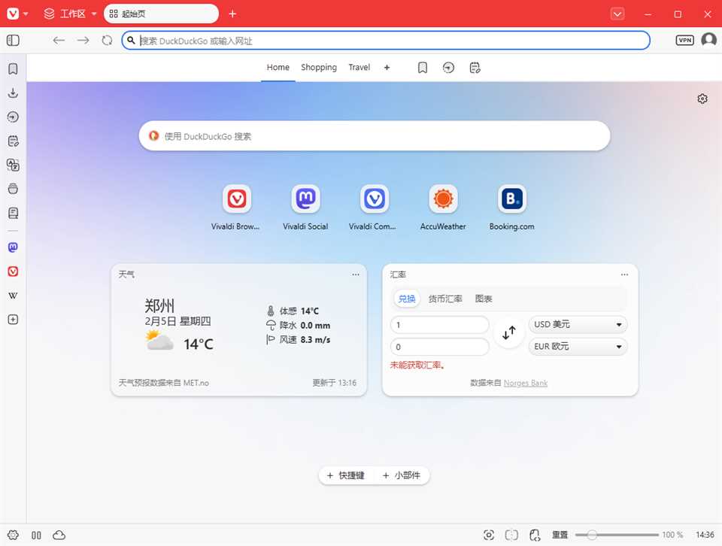The height and width of the screenshot is (546, 722).
Task: Open the Notes panel in the sidebar
Action: tap(13, 141)
